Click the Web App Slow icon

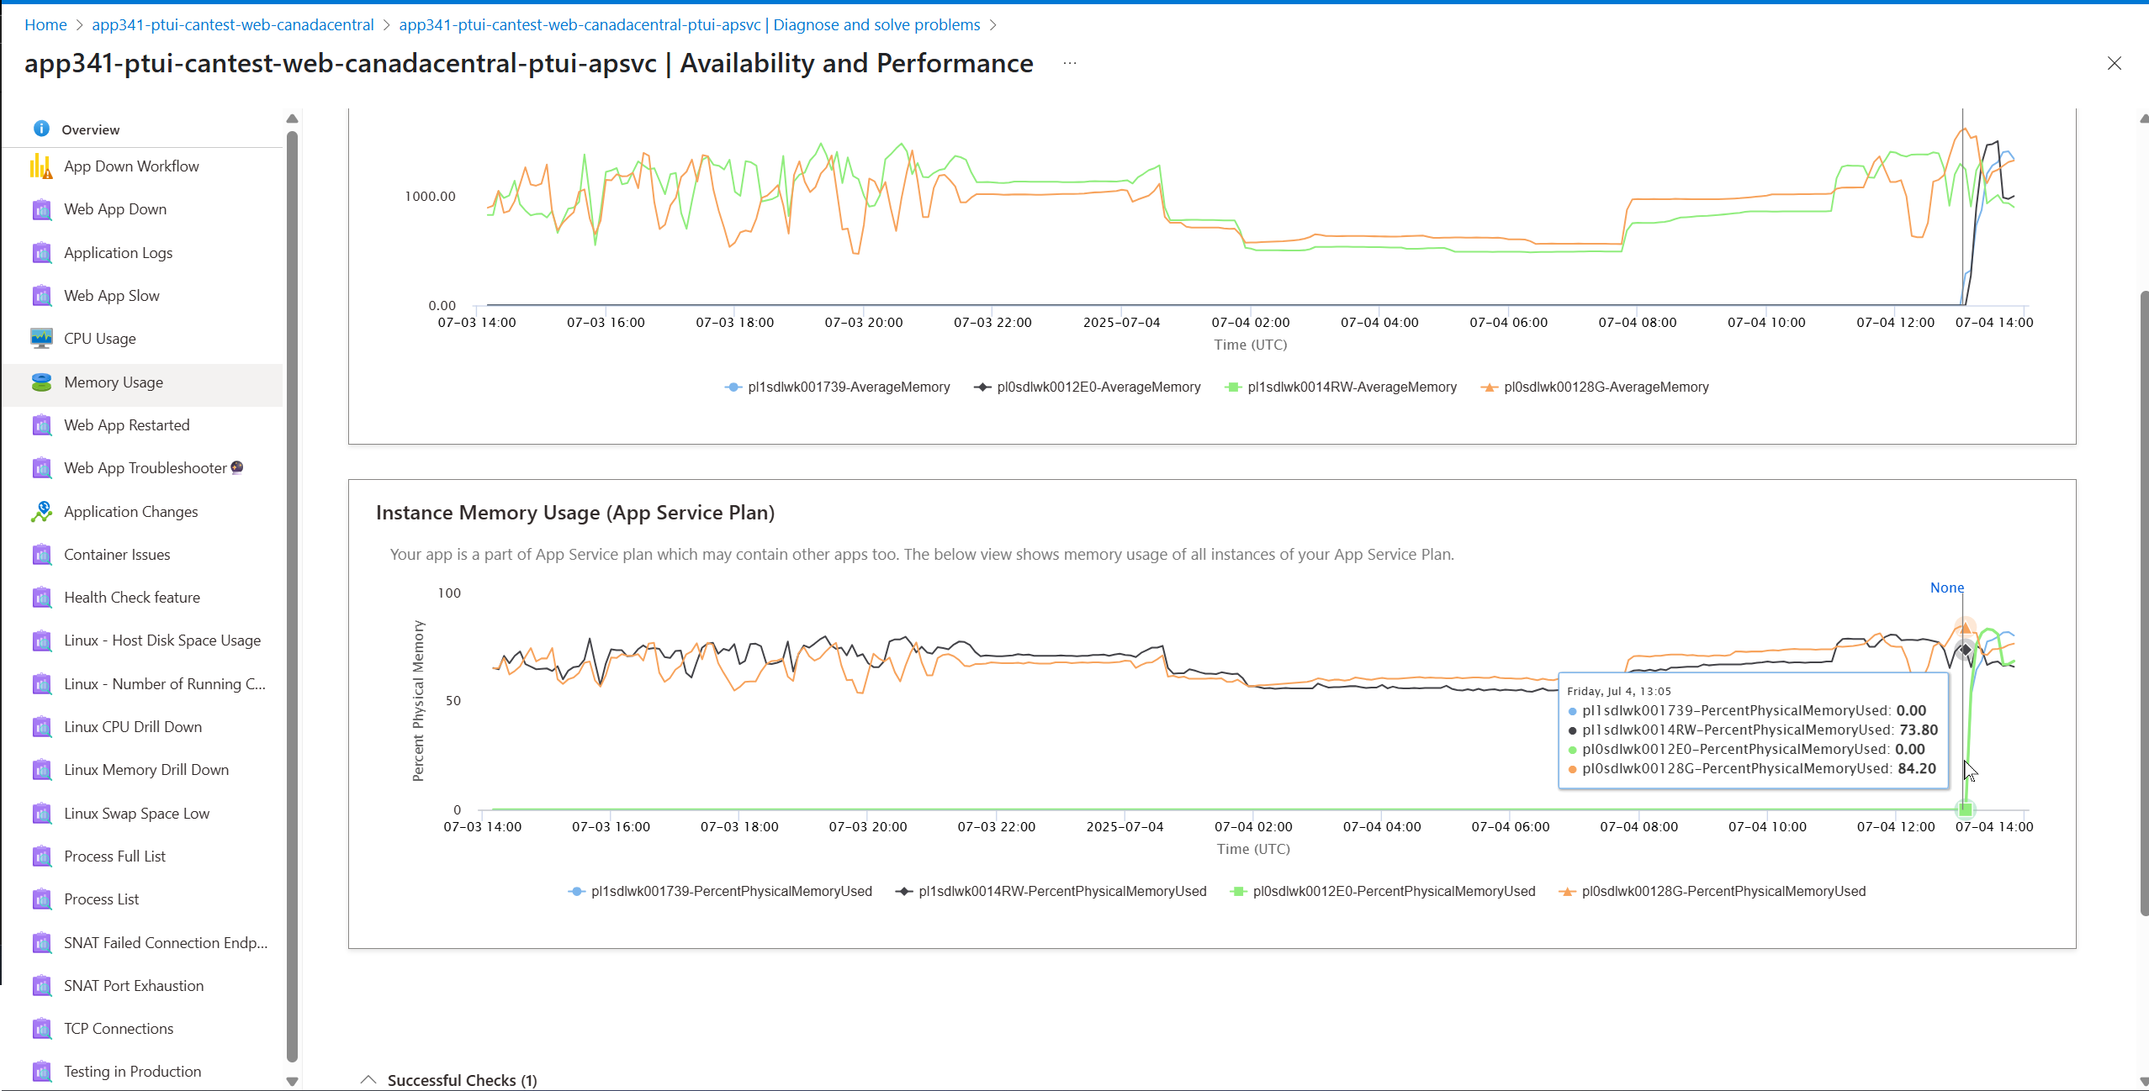click(x=41, y=296)
